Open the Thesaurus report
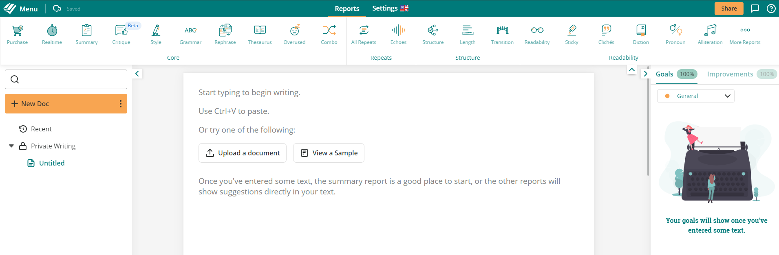The image size is (779, 255). coord(260,35)
